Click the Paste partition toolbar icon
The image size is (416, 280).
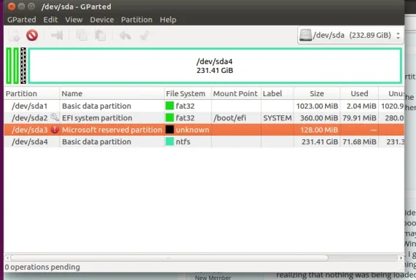click(x=101, y=35)
